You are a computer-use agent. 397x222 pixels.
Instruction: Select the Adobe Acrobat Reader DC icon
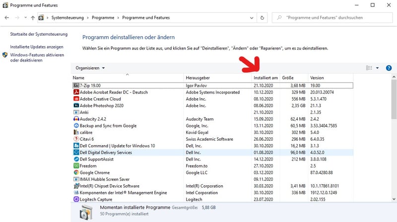[x=76, y=92]
